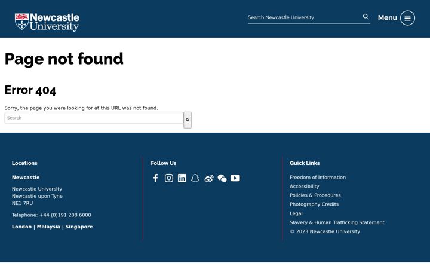The image size is (430, 269).
Task: Open the Facebook icon
Action: (x=155, y=178)
